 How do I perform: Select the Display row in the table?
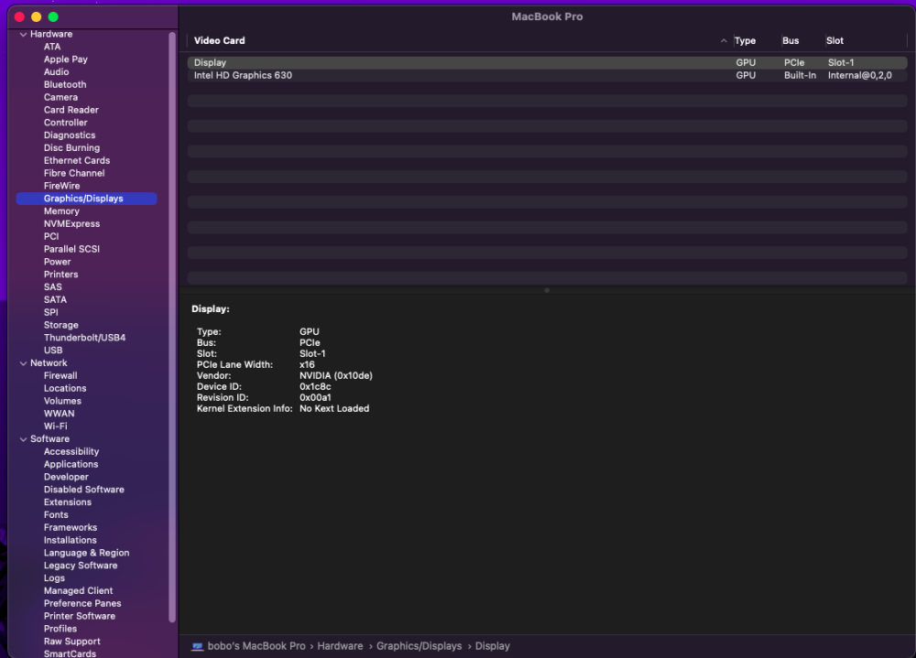(x=548, y=63)
